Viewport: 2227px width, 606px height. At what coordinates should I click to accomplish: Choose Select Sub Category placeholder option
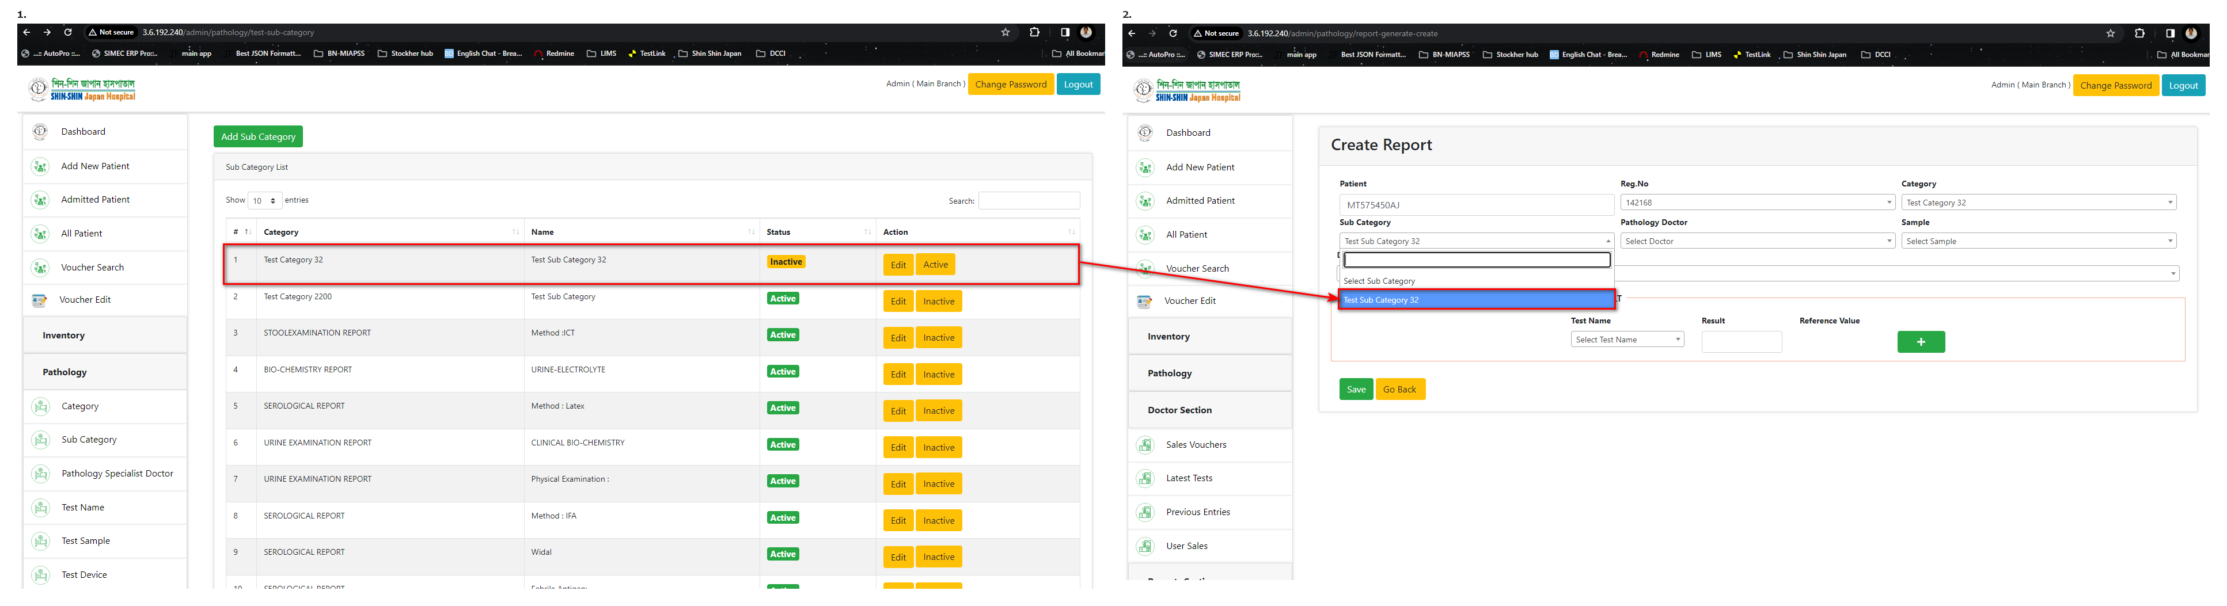point(1477,281)
